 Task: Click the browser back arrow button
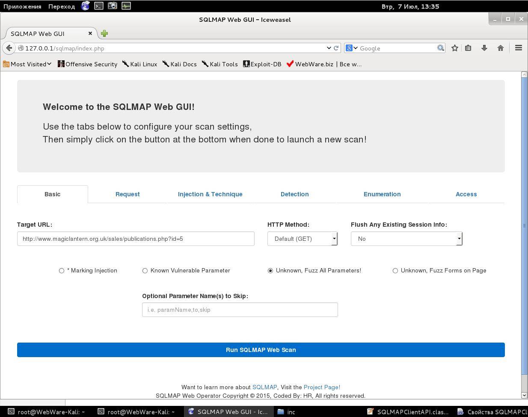[x=9, y=48]
